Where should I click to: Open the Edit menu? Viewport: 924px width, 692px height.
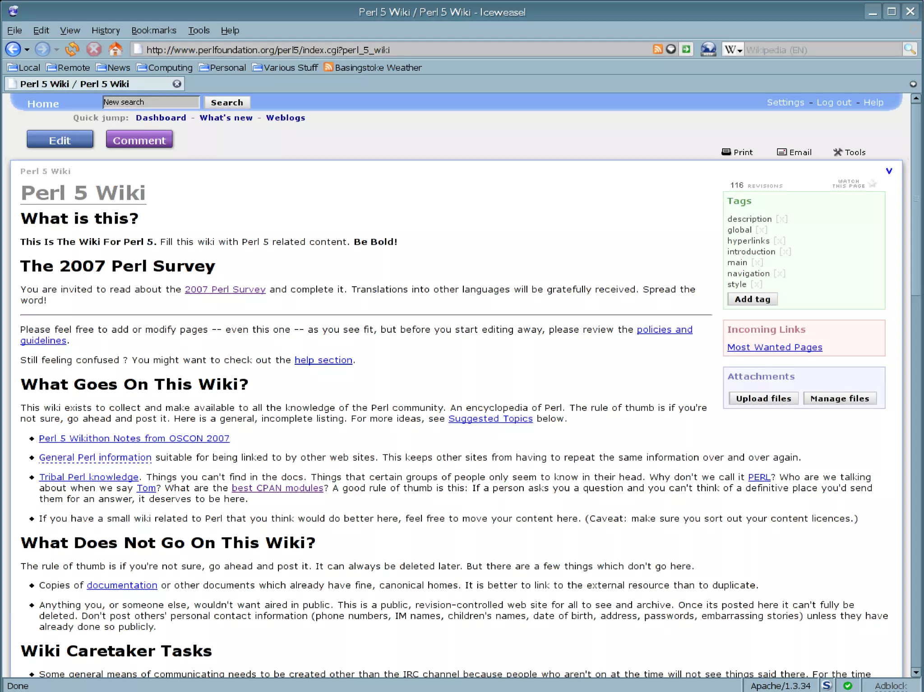point(41,30)
